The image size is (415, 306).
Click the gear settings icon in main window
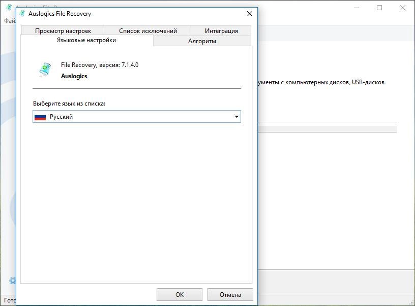12,281
